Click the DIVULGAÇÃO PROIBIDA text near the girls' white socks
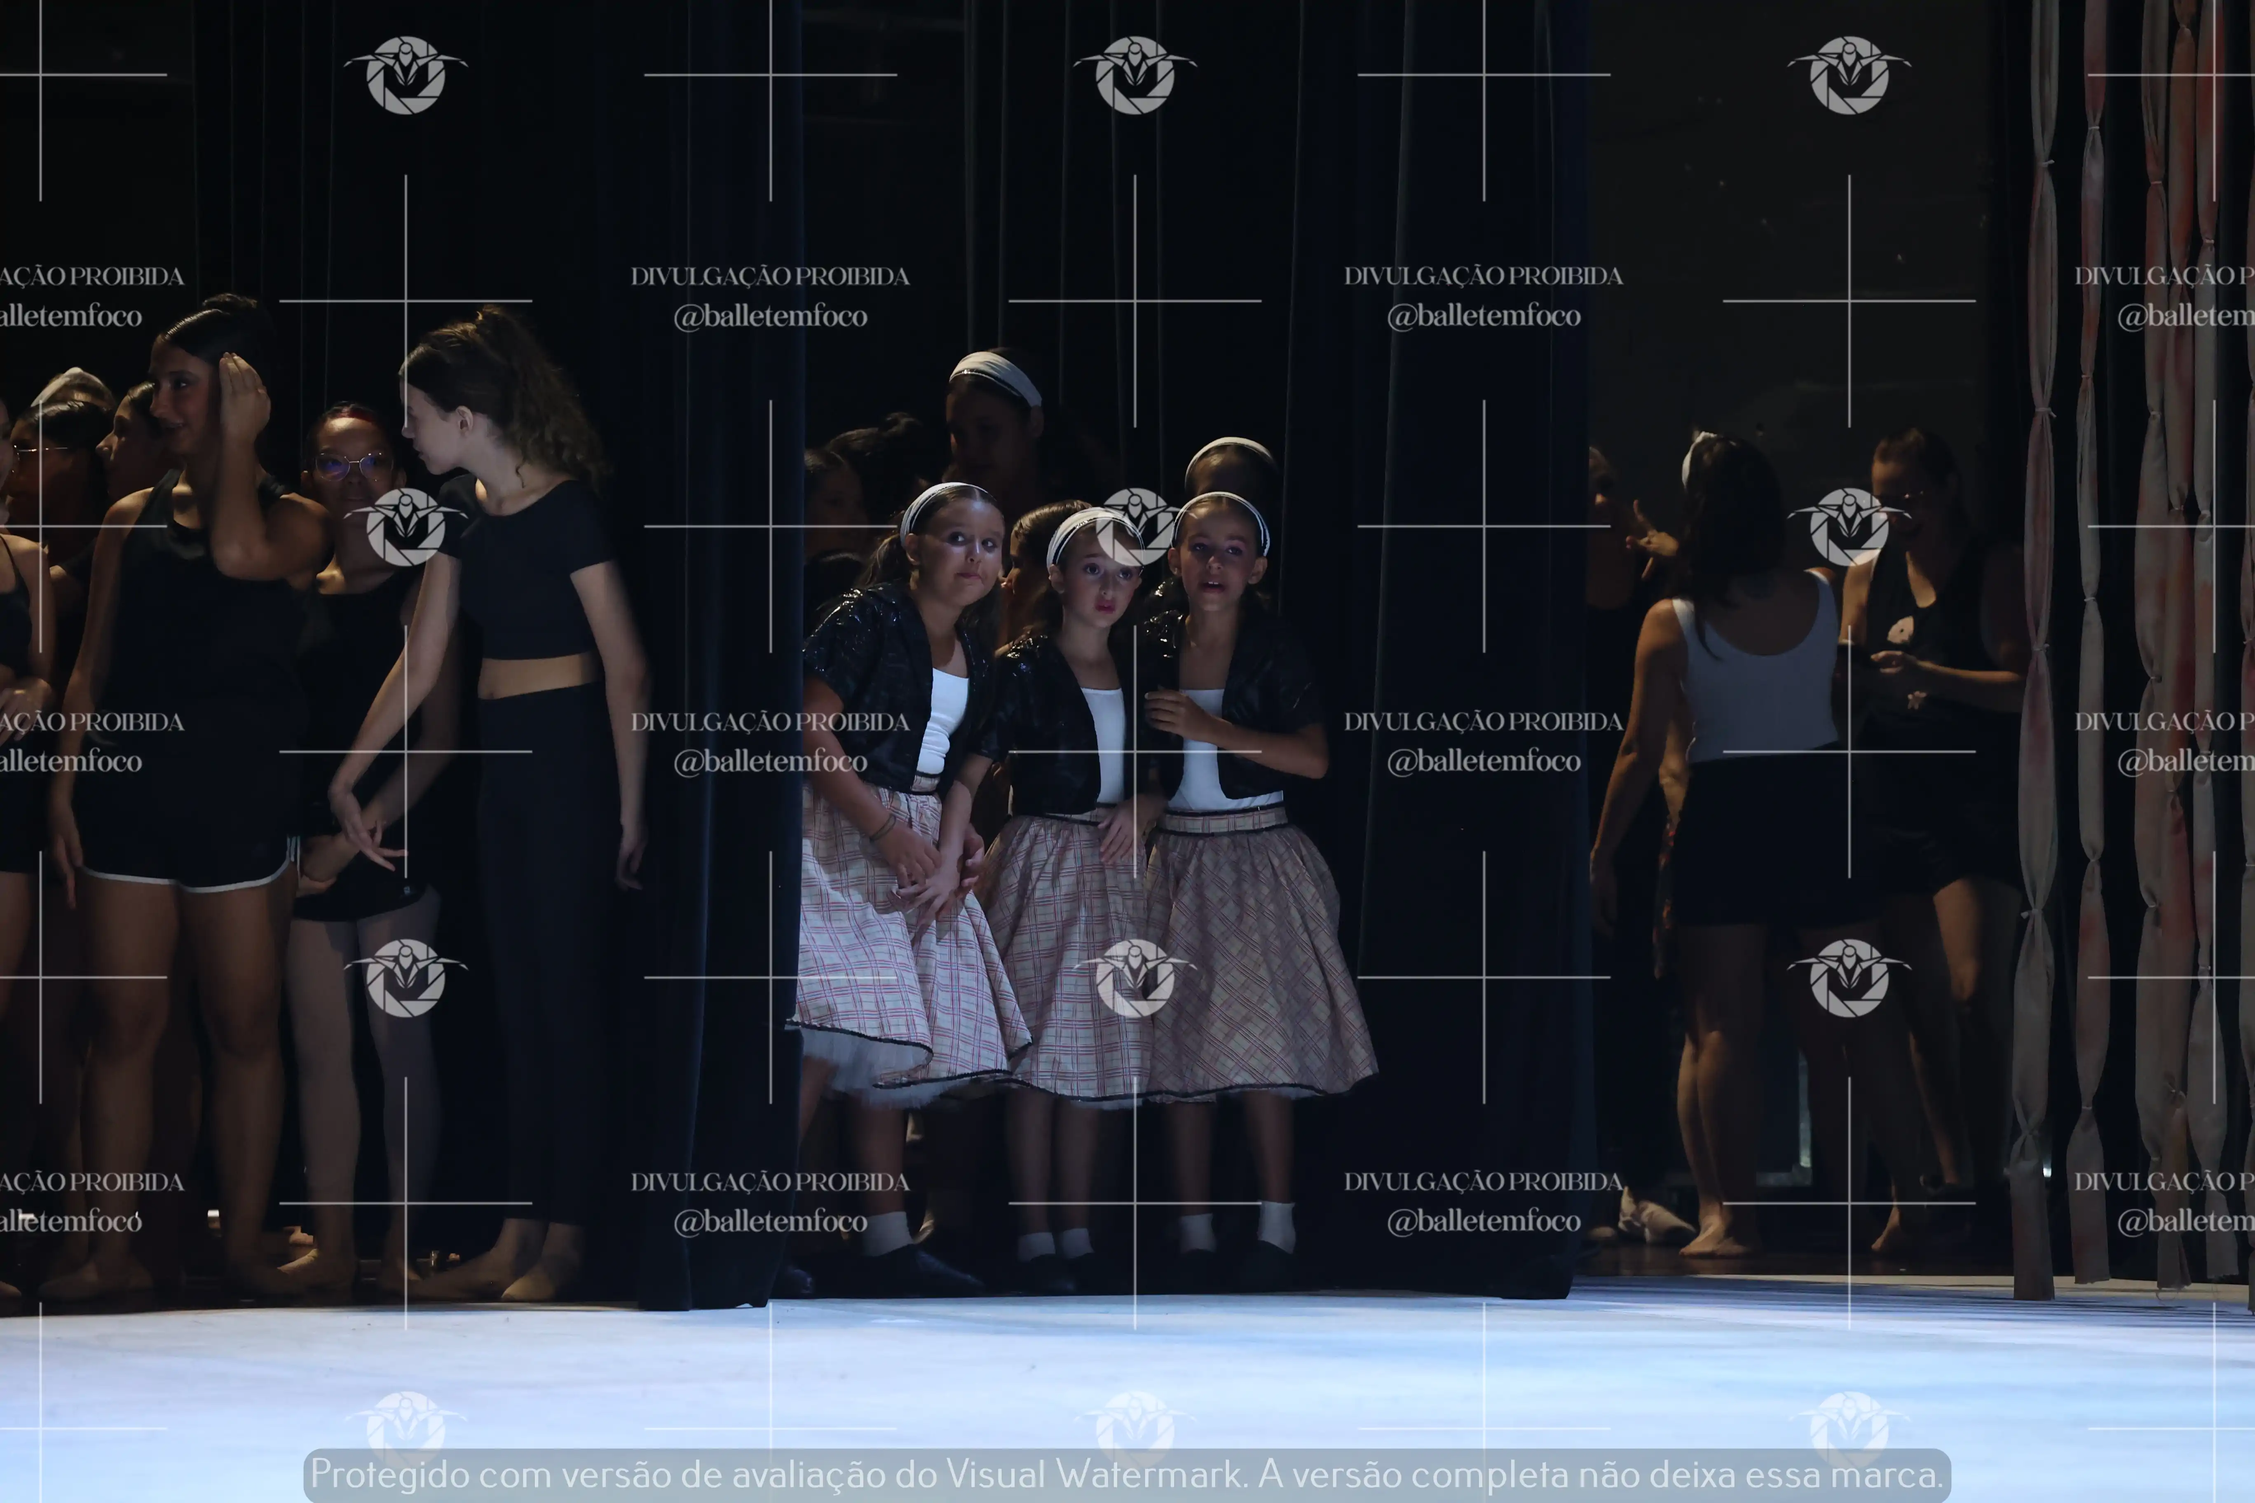2255x1503 pixels. tap(770, 1182)
